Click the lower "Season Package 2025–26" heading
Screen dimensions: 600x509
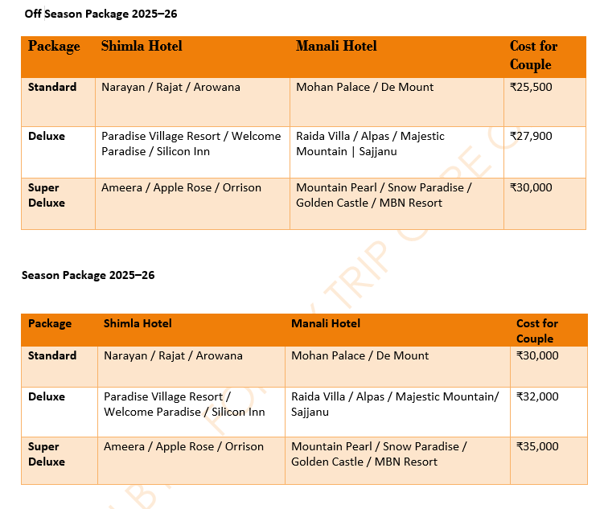[88, 275]
